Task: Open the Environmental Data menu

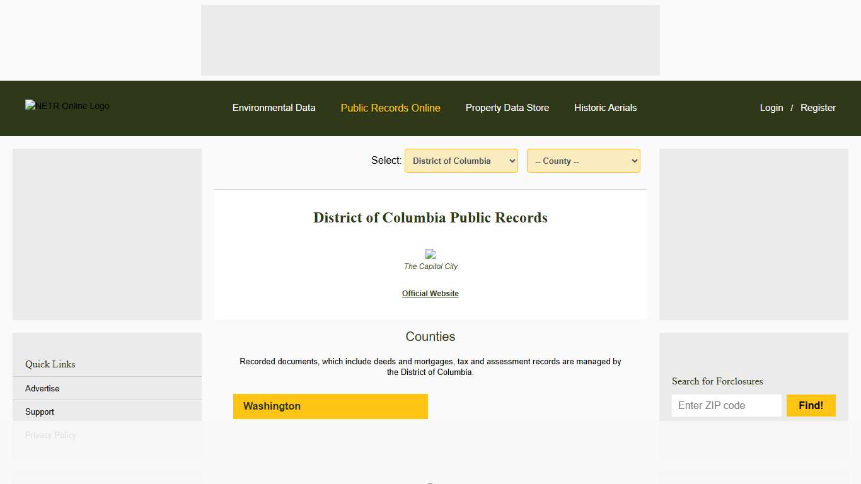Action: (274, 108)
